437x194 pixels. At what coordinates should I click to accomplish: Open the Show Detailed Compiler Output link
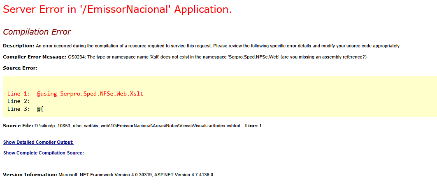[x=38, y=143]
